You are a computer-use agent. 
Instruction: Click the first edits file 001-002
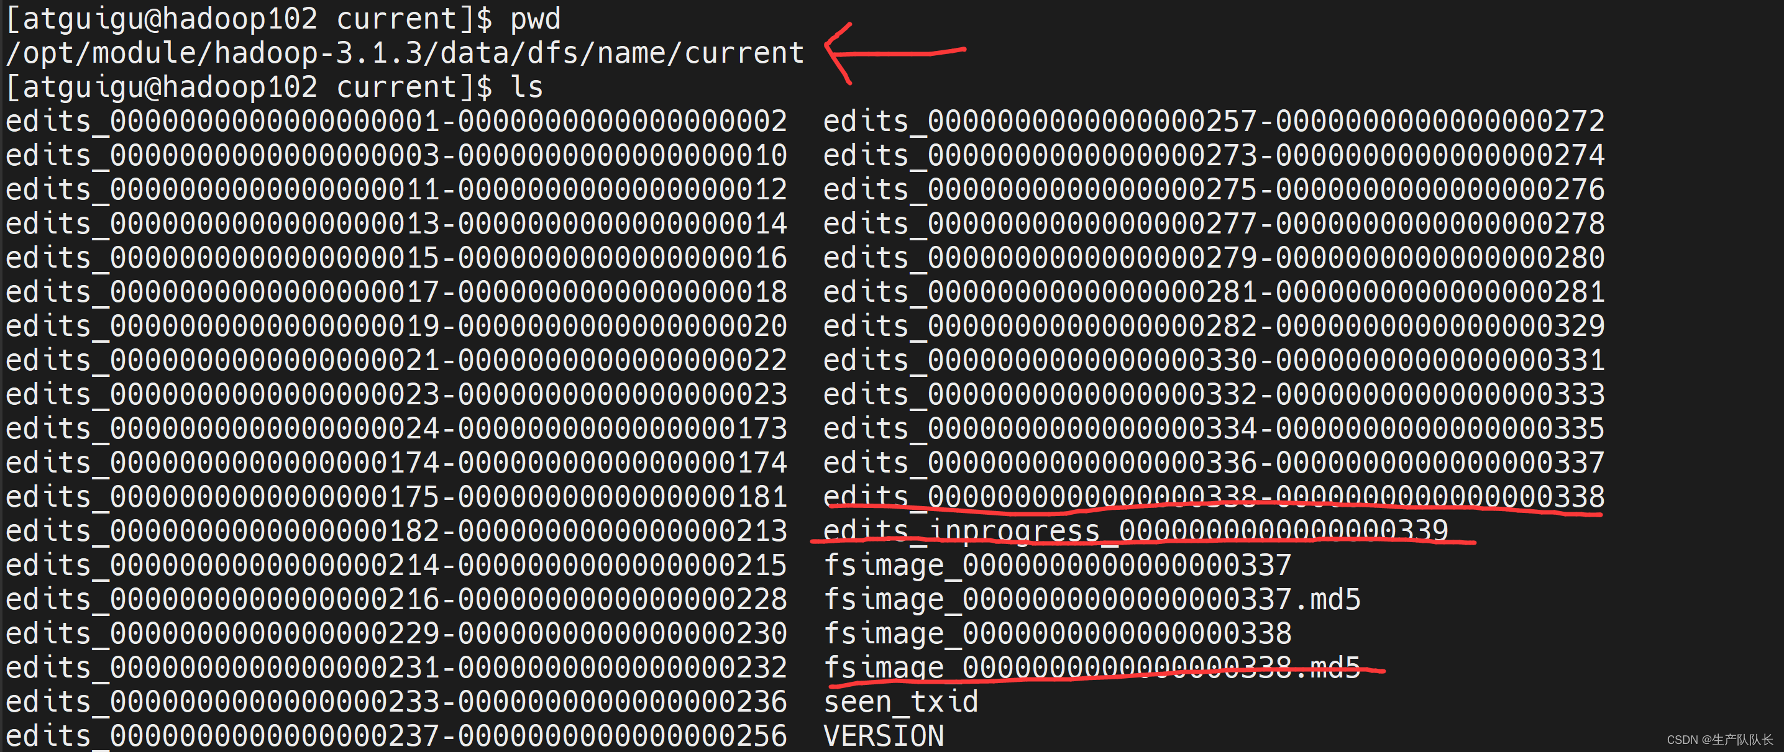[x=396, y=121]
